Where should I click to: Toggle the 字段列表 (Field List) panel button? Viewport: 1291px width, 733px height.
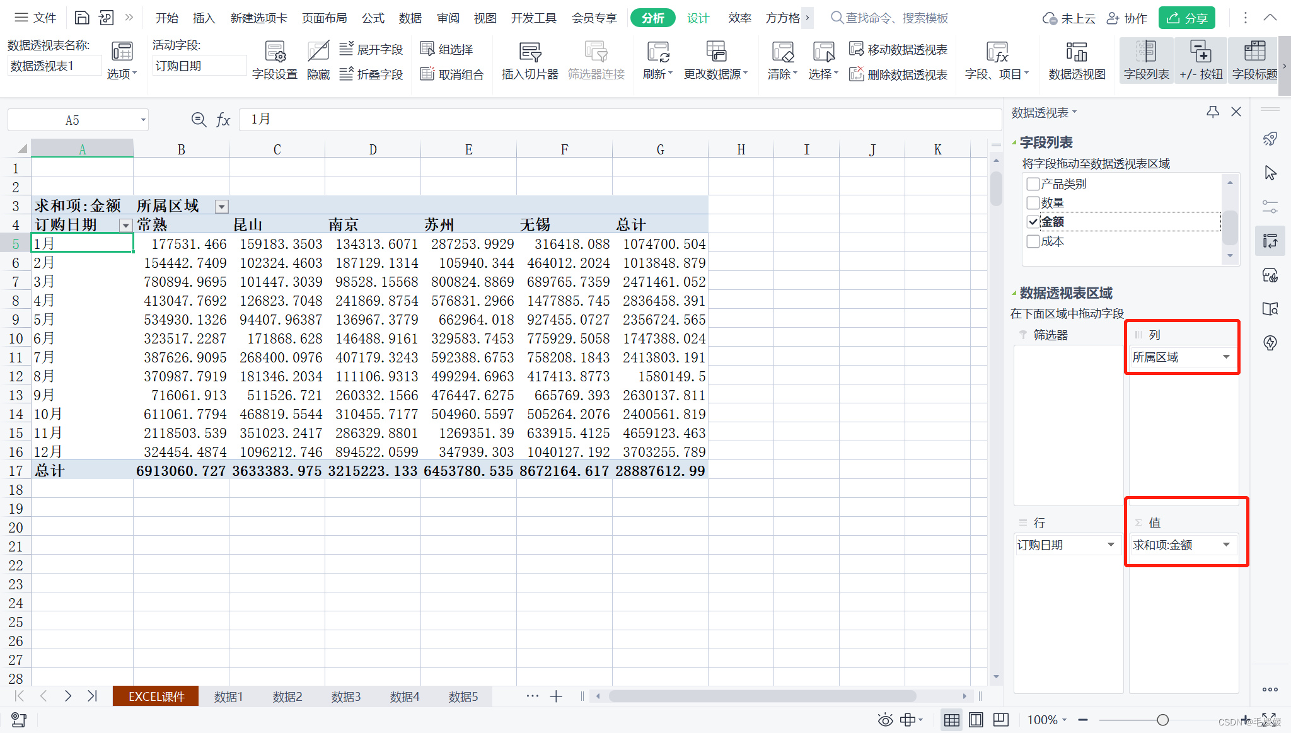(1145, 61)
